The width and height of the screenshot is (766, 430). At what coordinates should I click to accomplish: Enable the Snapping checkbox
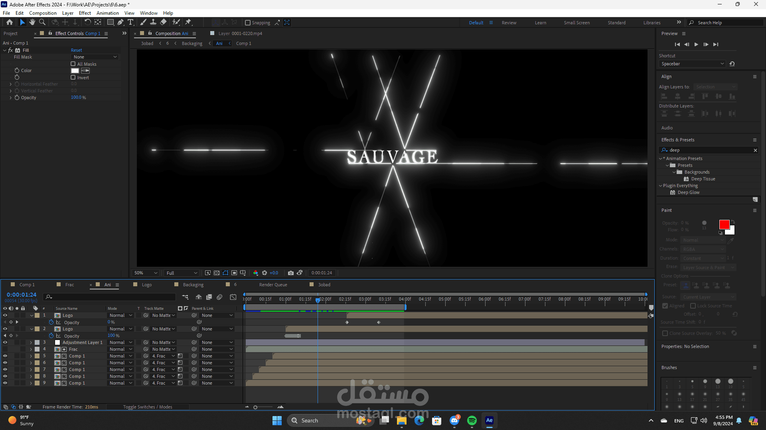(x=248, y=23)
